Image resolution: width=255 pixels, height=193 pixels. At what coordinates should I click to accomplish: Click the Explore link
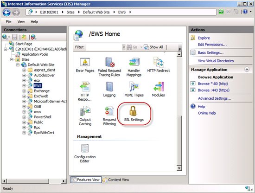pos(204,38)
